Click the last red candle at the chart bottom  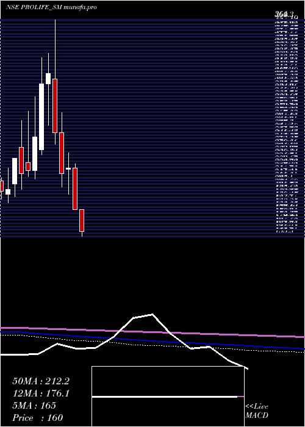82,220
